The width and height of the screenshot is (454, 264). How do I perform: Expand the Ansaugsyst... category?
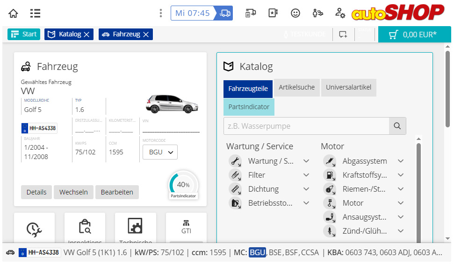[400, 216]
